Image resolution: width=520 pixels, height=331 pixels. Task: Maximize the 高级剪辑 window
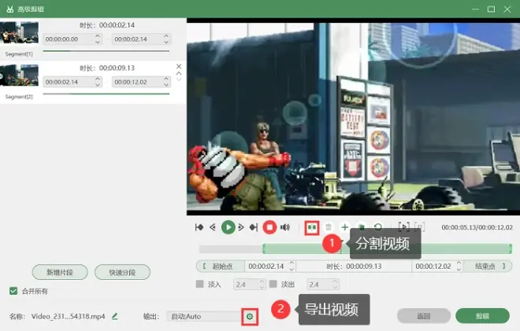tap(491, 9)
